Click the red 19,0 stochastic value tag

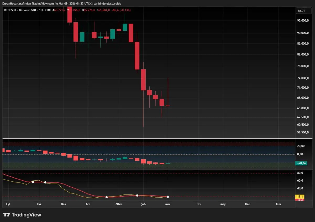pos(300,200)
